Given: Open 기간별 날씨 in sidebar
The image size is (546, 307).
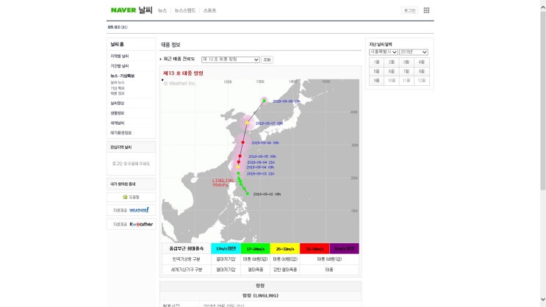Looking at the screenshot, I should tap(120, 66).
